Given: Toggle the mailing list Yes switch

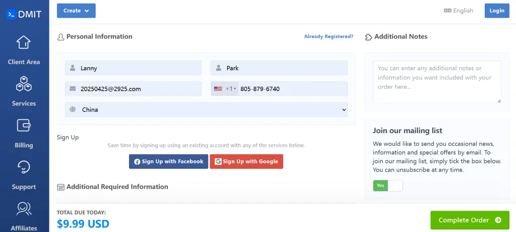Looking at the screenshot, I should pos(388,186).
